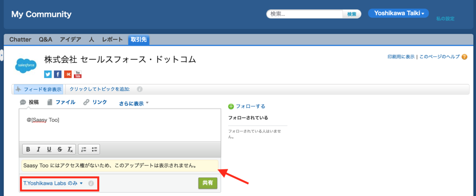Open the T.Yoshikawa Labs のみ audience dropdown
The width and height of the screenshot is (476, 196).
click(53, 183)
